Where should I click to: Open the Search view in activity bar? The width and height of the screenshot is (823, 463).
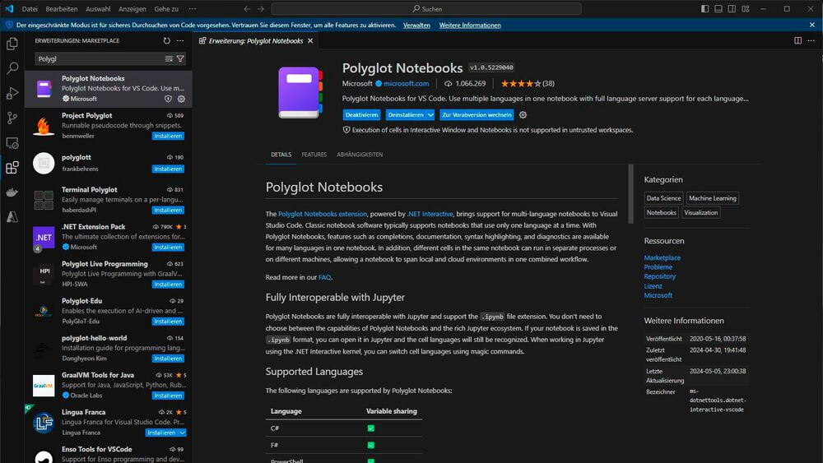pyautogui.click(x=12, y=68)
